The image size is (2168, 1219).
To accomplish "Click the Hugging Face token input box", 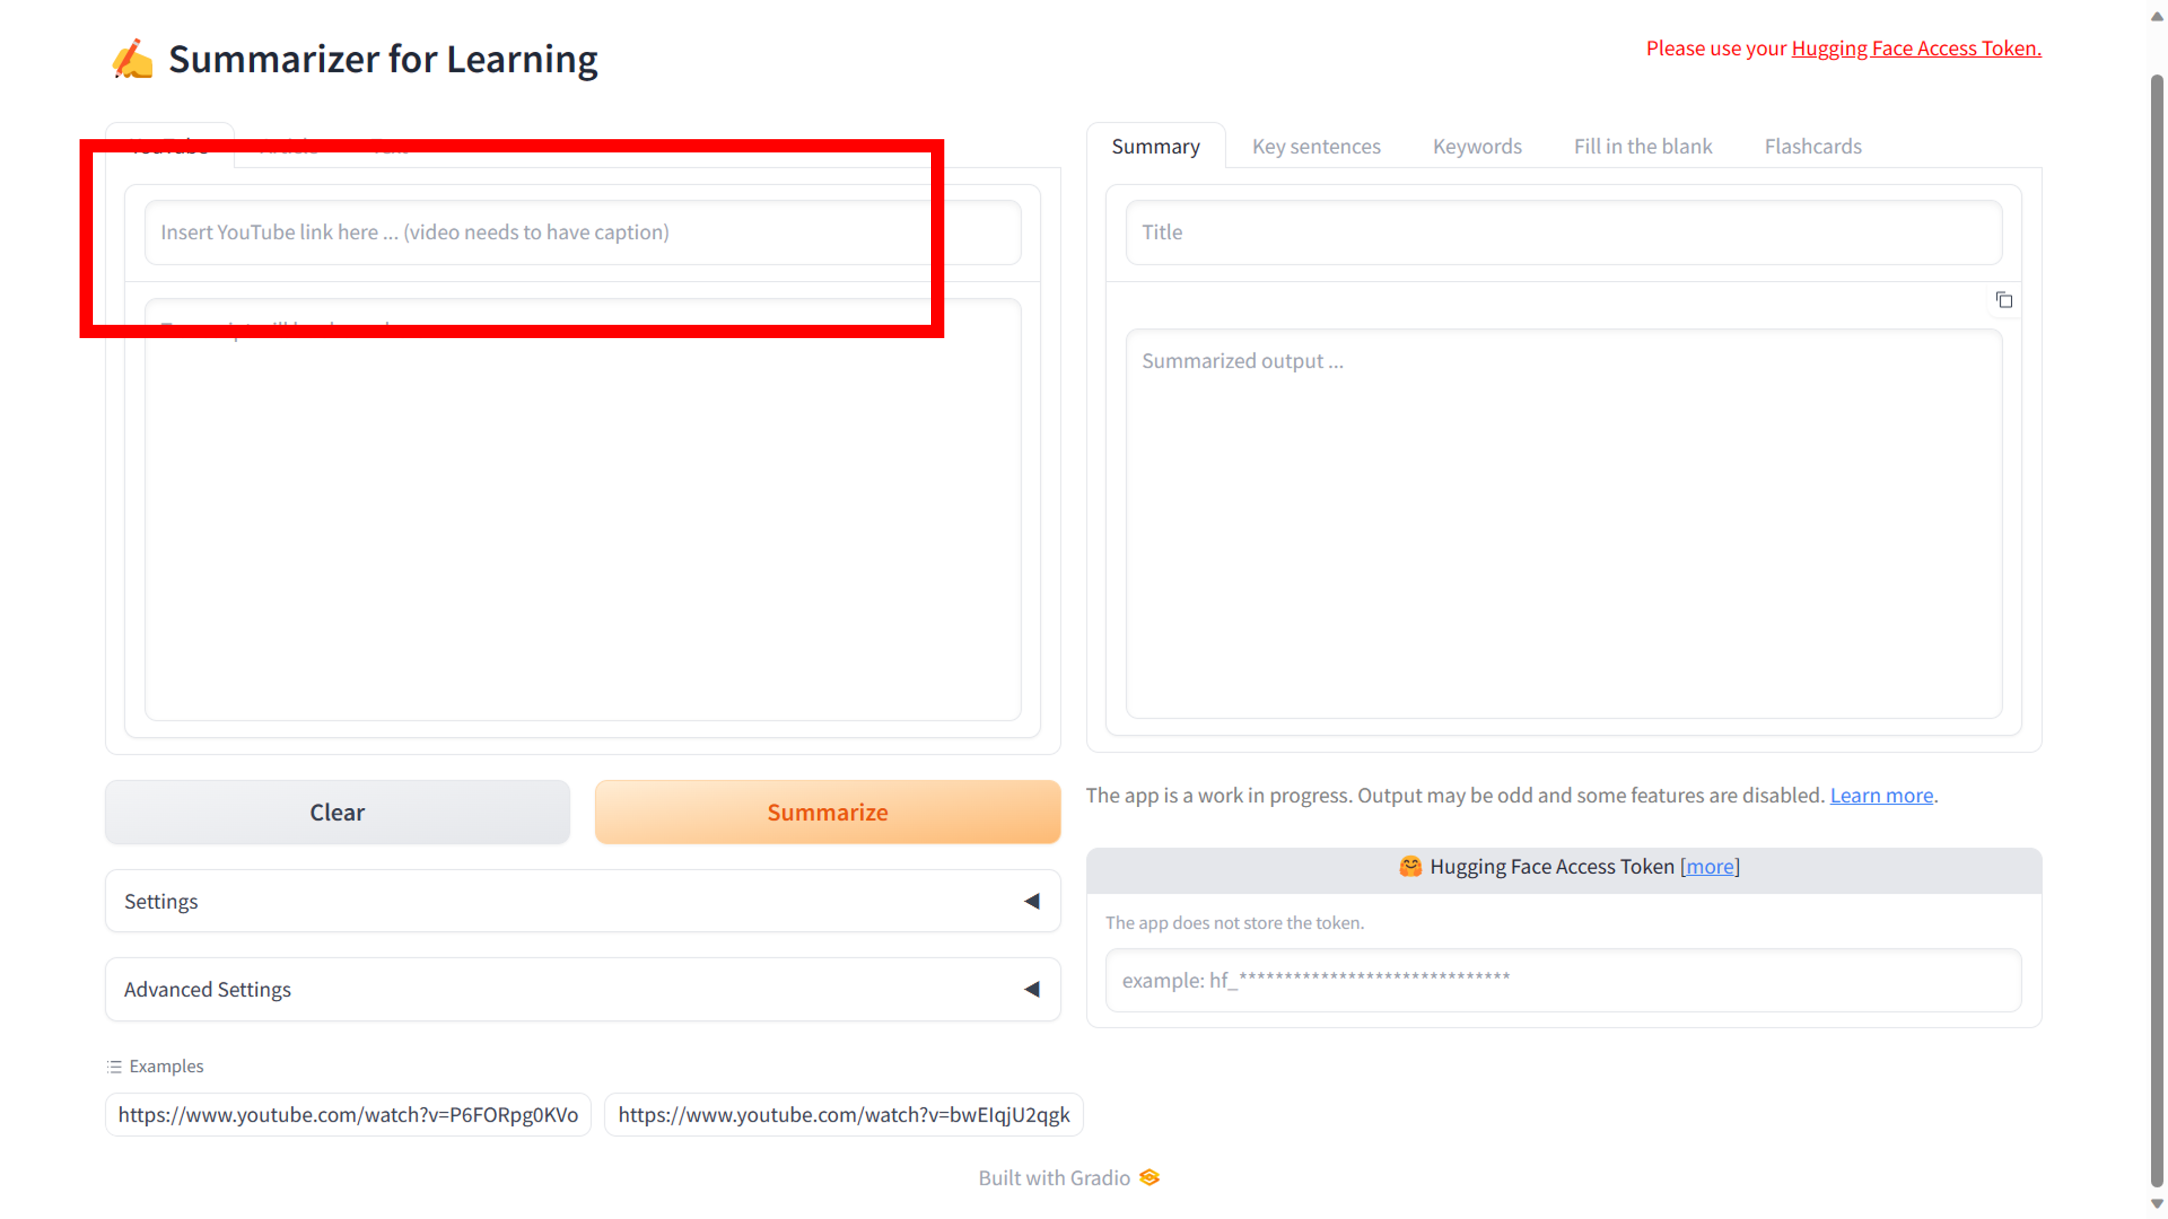I will coord(1562,980).
